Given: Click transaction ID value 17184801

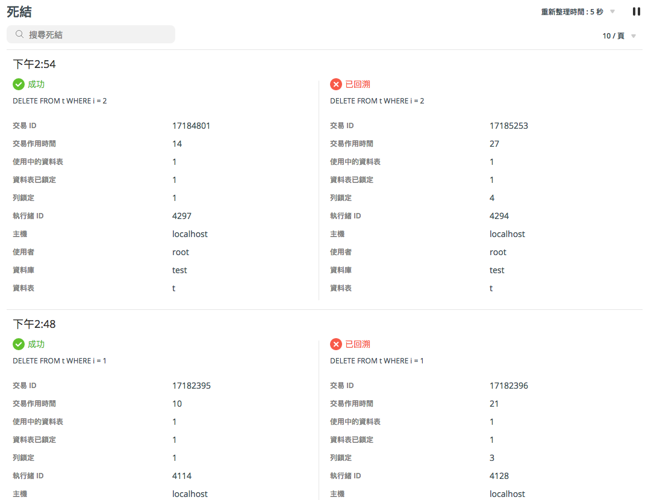Looking at the screenshot, I should pos(191,126).
